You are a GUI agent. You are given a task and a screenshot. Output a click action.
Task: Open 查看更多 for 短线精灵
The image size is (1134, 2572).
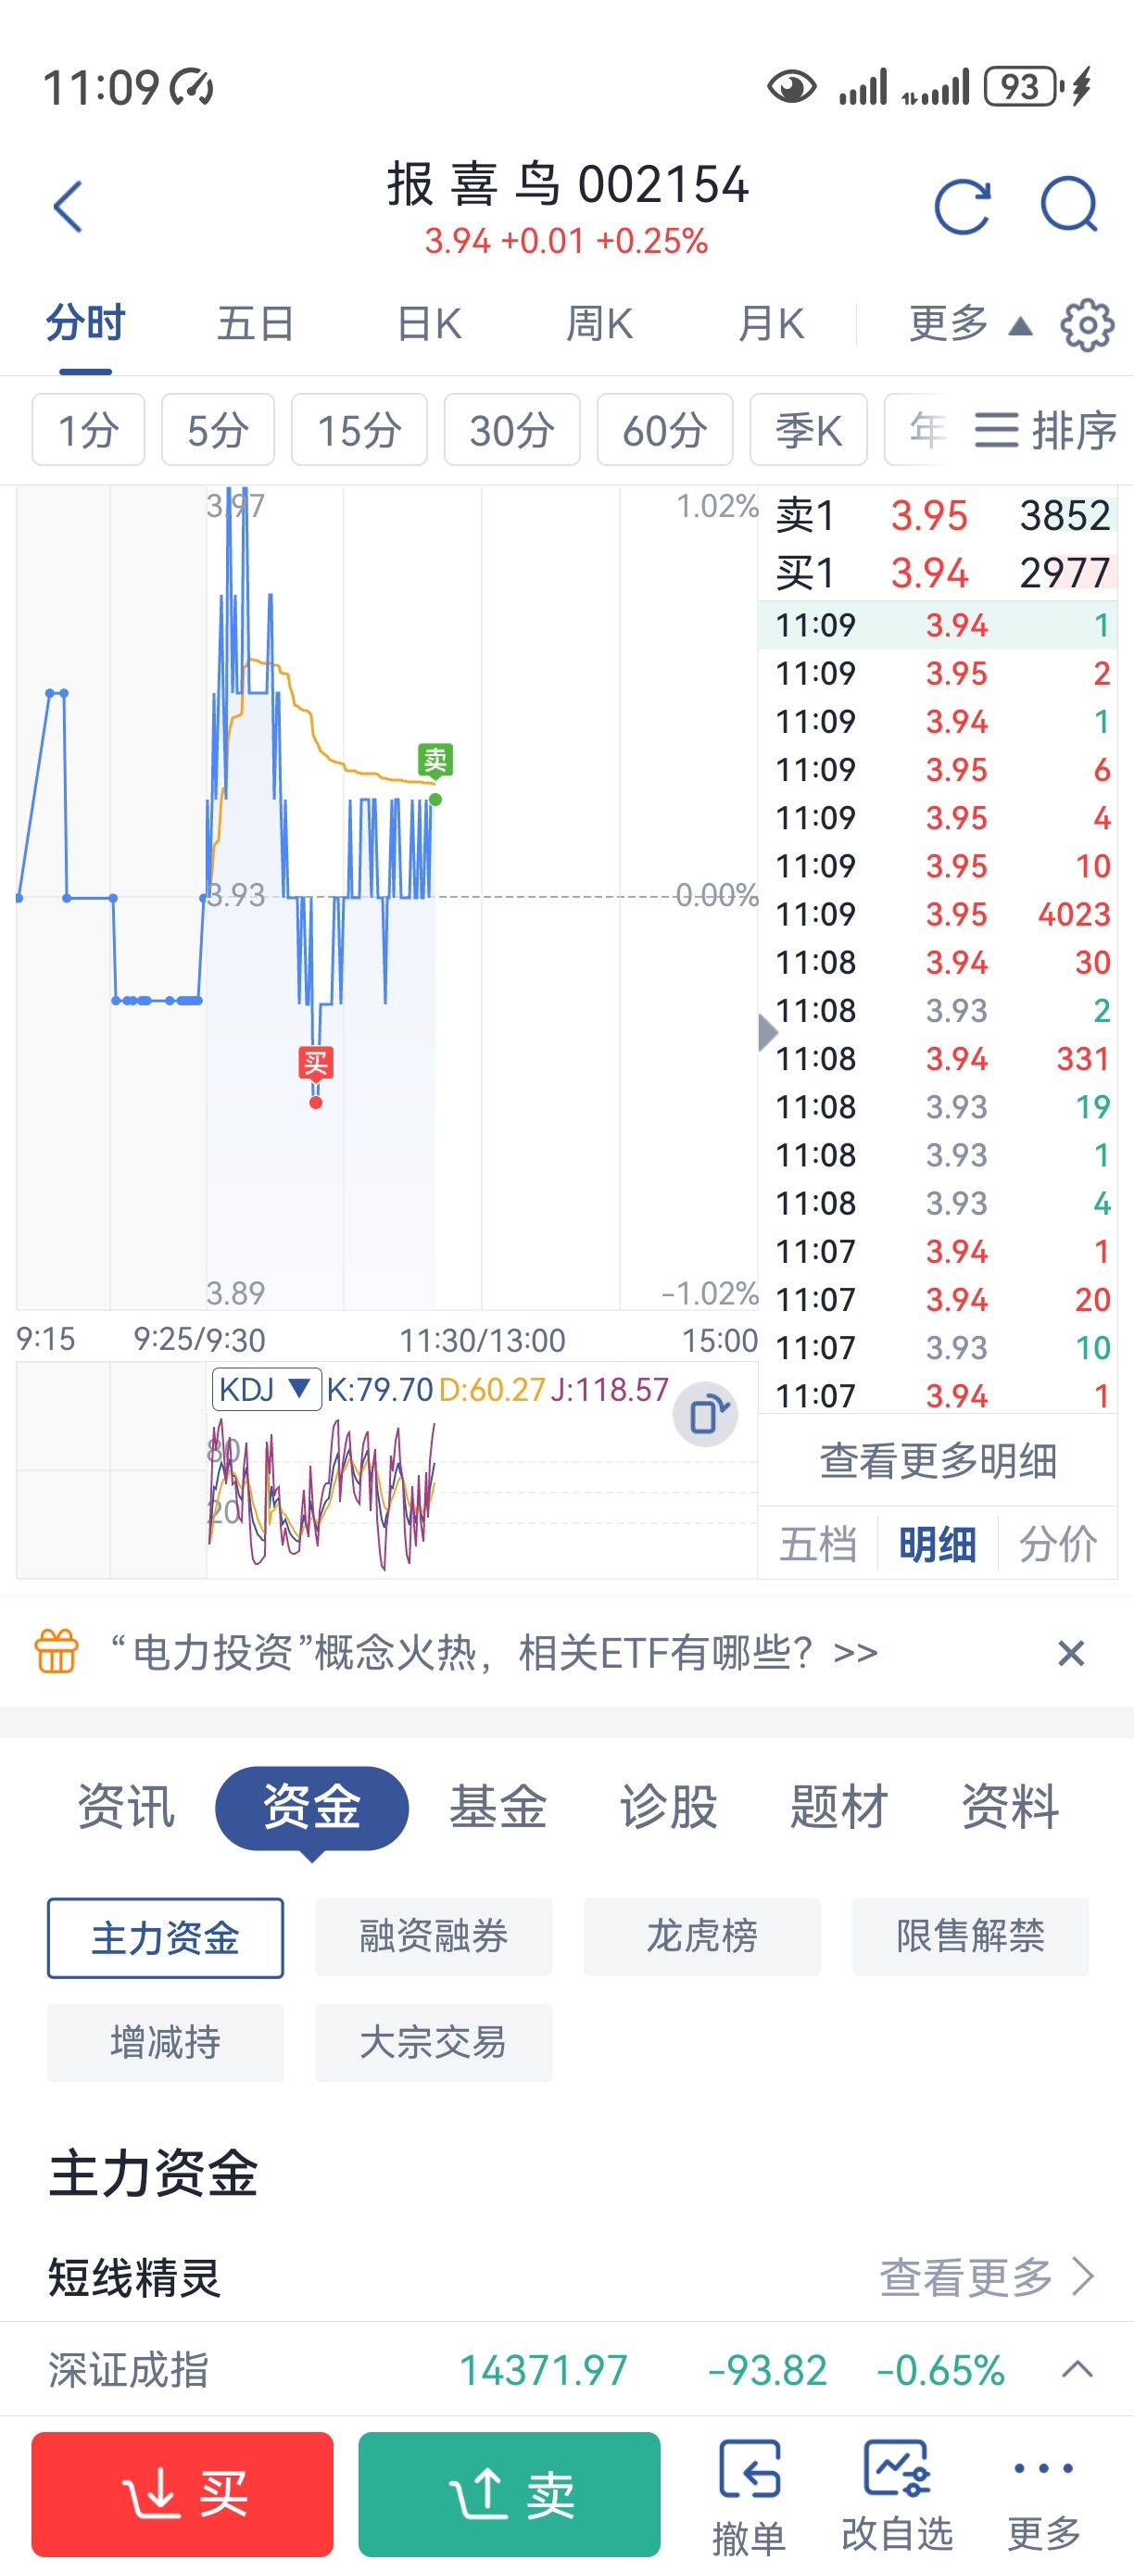tap(987, 2276)
